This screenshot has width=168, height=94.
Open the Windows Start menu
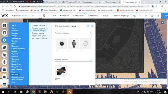click(3, 92)
